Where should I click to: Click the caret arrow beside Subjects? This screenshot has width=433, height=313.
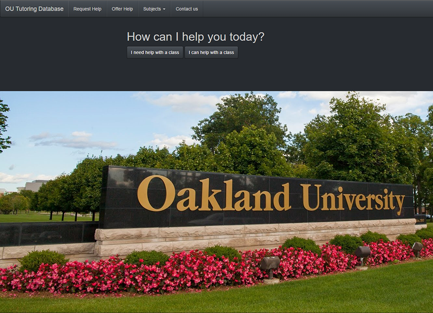(164, 9)
